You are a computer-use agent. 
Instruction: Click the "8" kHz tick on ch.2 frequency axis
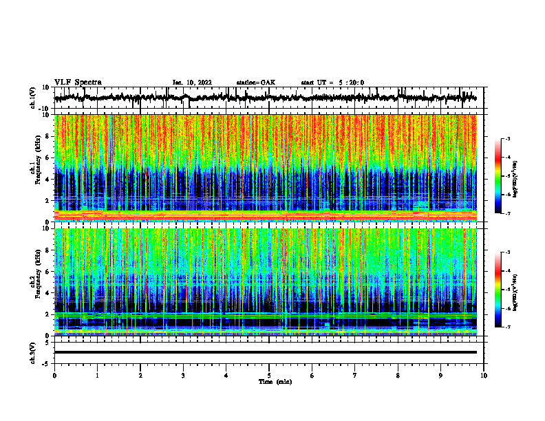[x=47, y=250]
